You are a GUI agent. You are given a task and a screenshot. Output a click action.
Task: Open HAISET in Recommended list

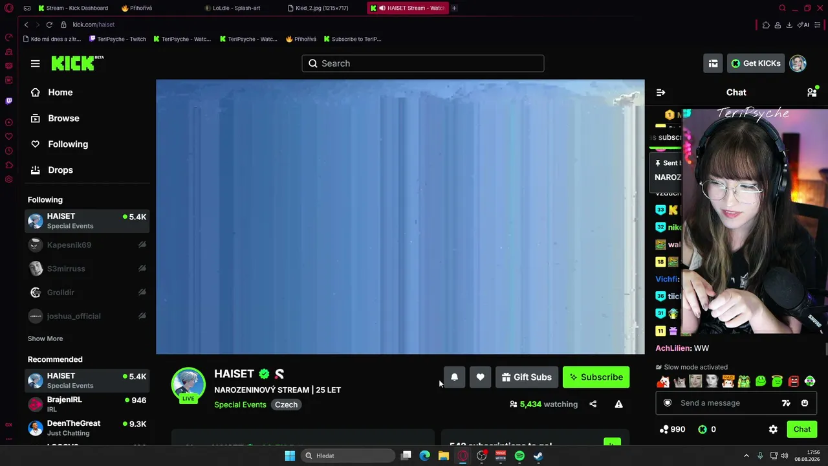(x=87, y=381)
